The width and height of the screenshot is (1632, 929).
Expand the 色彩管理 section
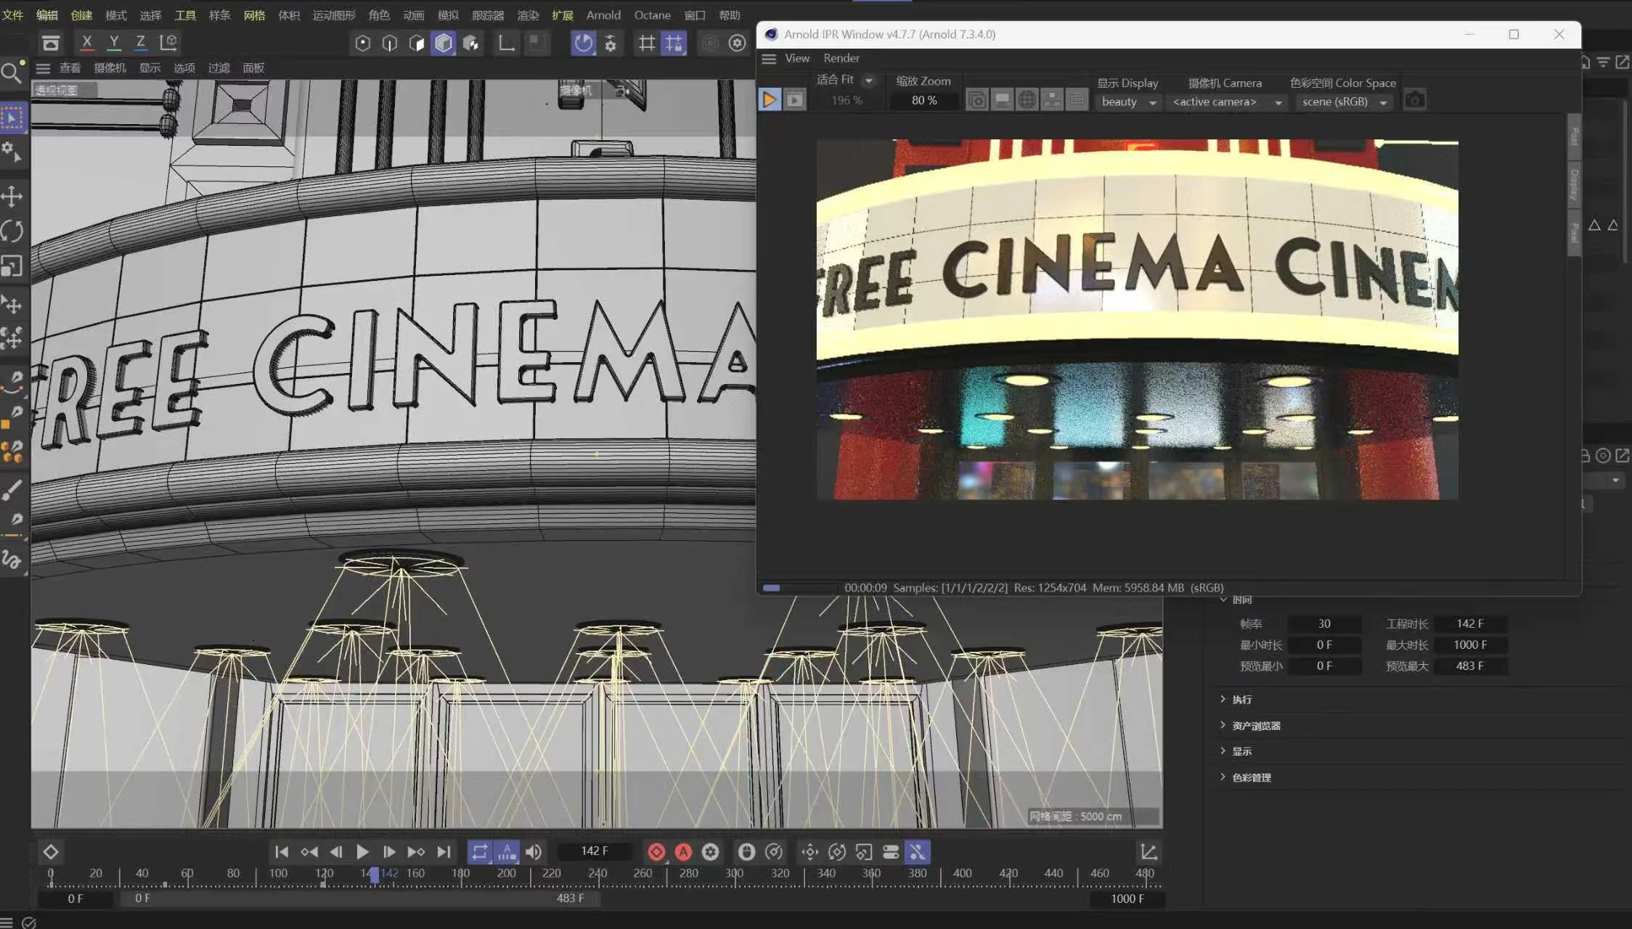click(1251, 777)
